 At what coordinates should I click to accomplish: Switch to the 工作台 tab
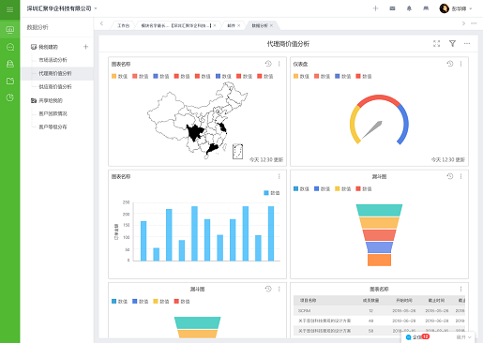(x=123, y=25)
